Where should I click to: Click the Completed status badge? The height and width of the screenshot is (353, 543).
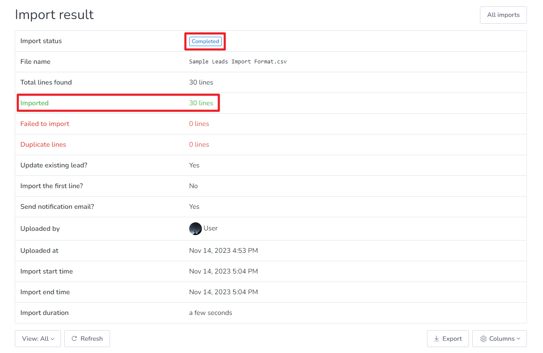click(205, 41)
